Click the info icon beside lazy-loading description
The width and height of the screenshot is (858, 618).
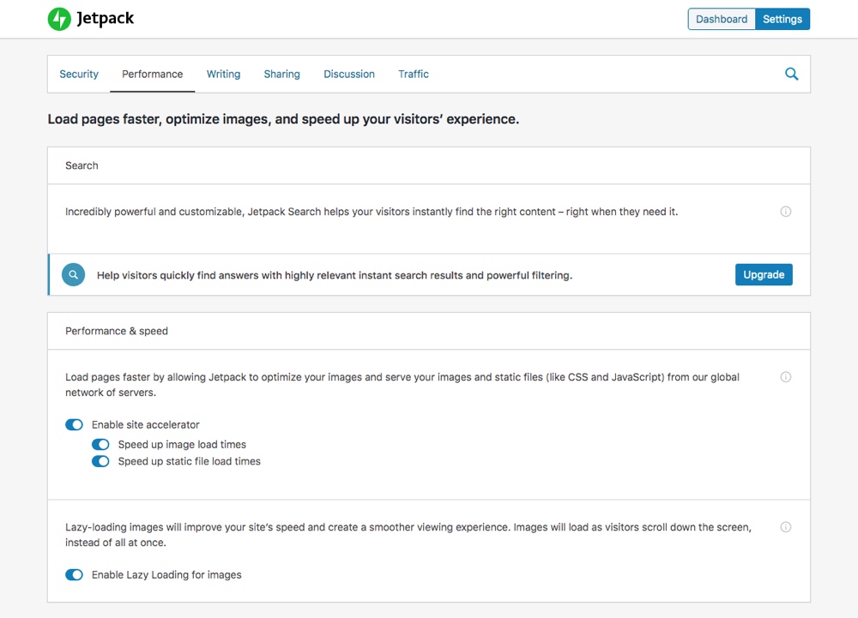[x=786, y=527]
